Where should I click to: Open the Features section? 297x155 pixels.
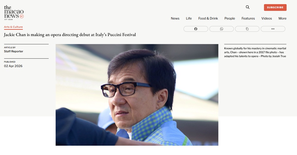[248, 18]
